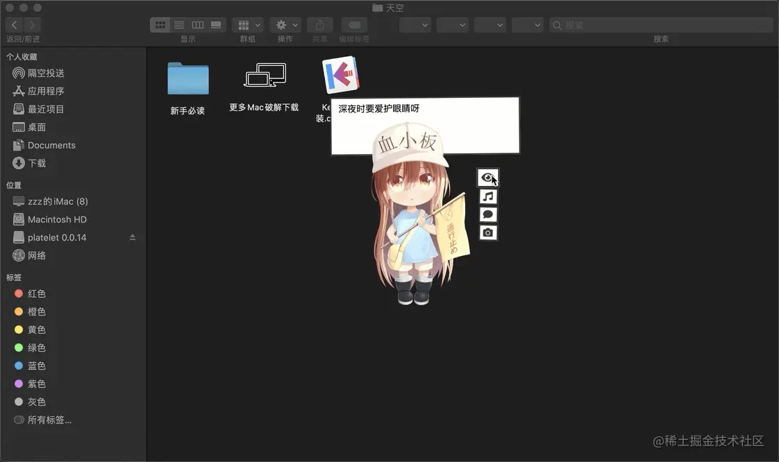Open the second blank toolbar dropdown
Image resolution: width=779 pixels, height=462 pixels.
coord(453,25)
